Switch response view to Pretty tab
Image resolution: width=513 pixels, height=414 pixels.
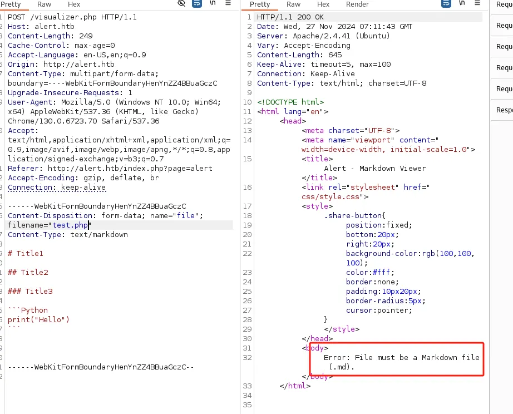click(x=260, y=4)
